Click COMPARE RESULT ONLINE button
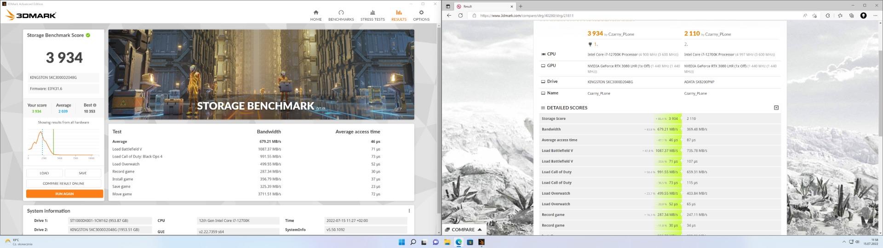 63,183
